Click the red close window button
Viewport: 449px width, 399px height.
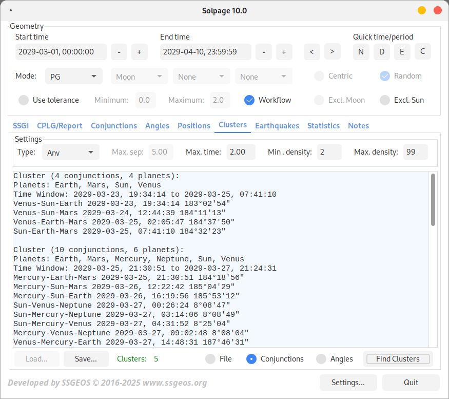pos(438,10)
